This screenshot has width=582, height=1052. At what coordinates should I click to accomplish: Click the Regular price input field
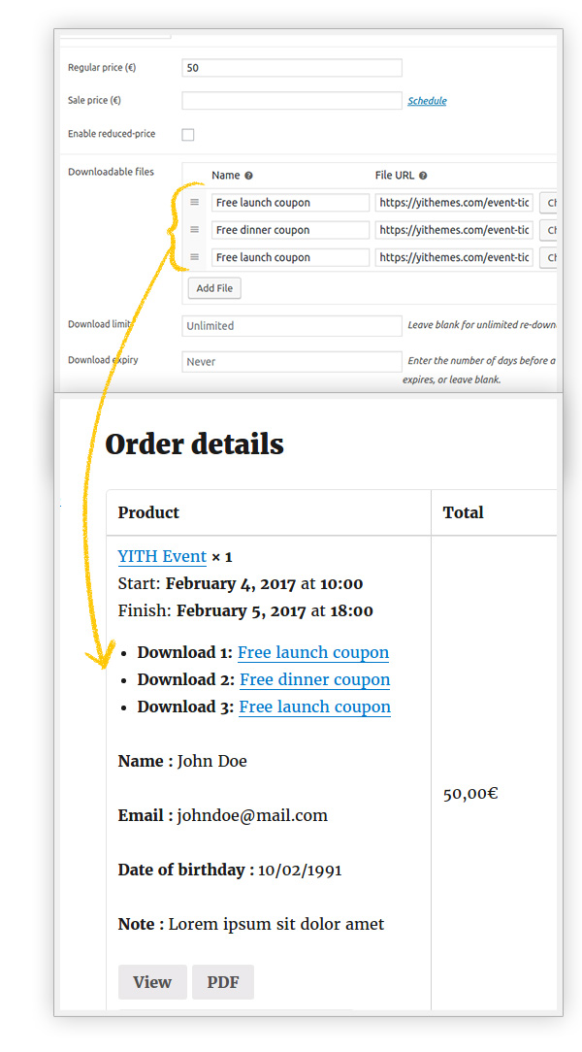pyautogui.click(x=291, y=68)
